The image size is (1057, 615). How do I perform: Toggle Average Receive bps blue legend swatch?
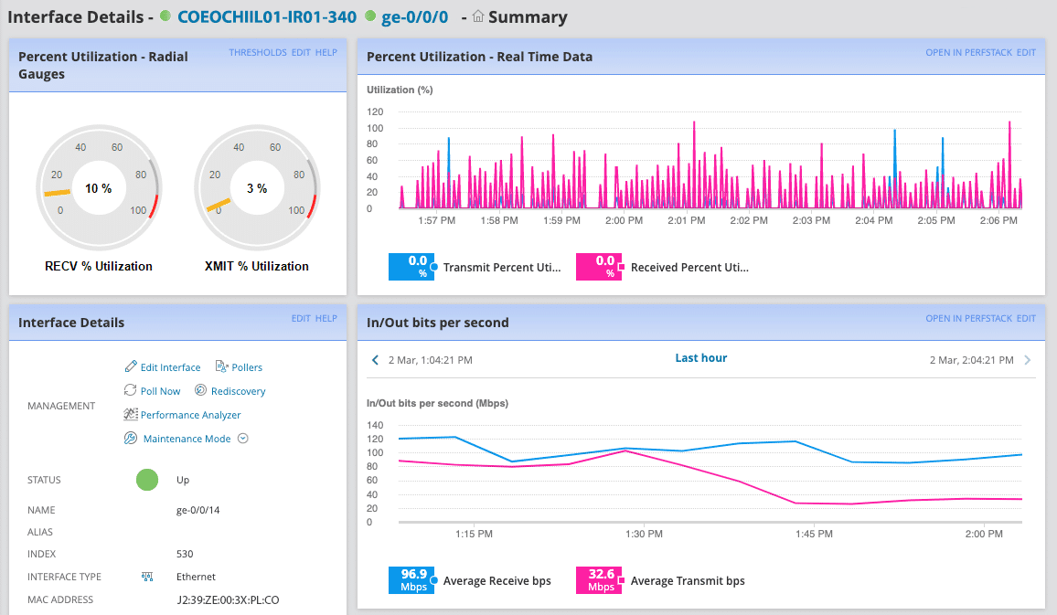(411, 580)
